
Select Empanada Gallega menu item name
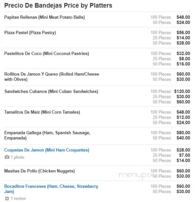47,135
